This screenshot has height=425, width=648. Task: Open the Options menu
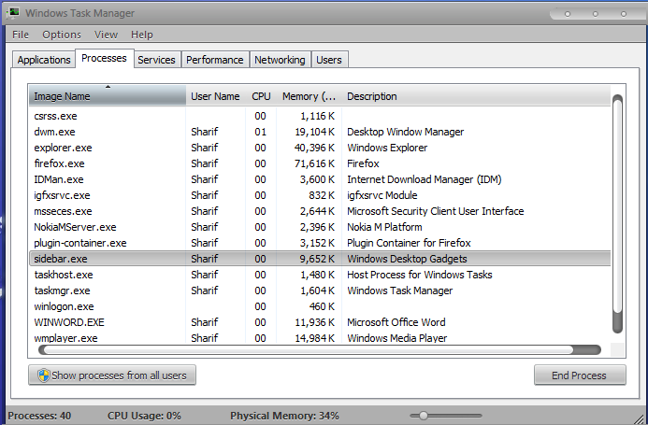pos(62,35)
